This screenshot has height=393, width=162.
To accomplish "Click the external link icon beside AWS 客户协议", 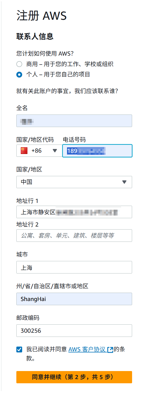I will click(110, 350).
